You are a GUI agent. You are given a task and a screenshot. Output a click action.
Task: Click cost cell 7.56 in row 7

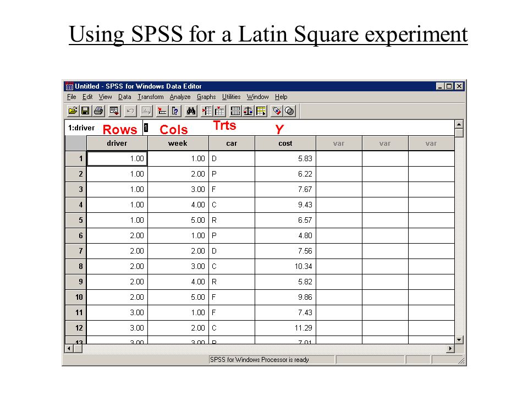[x=285, y=251]
